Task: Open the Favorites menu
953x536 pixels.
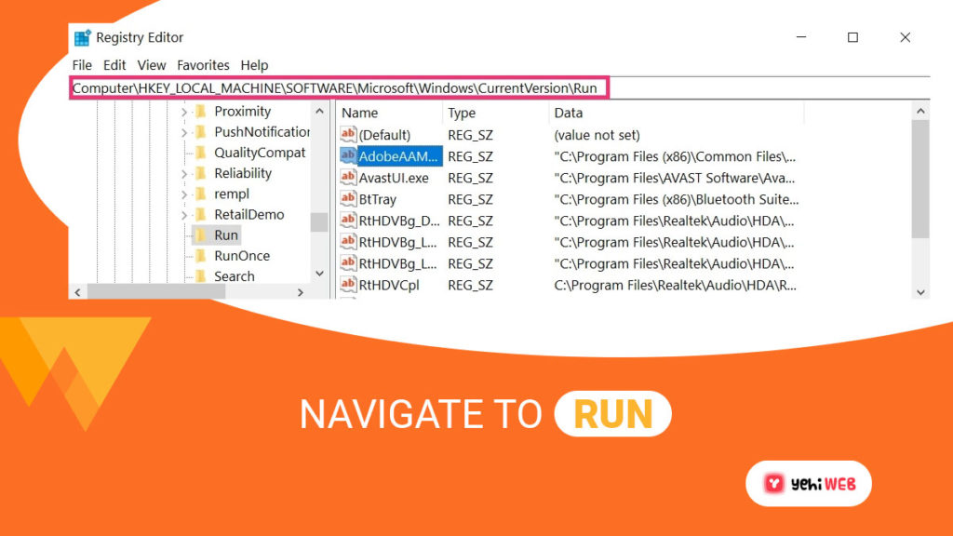Action: click(203, 65)
